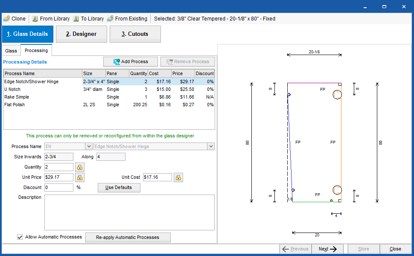Switch to the Cutouts tab

135,34
